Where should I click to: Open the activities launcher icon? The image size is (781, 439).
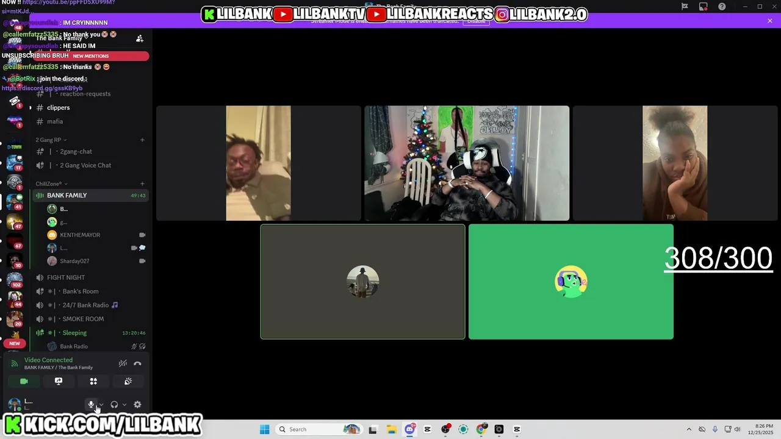[x=93, y=381]
